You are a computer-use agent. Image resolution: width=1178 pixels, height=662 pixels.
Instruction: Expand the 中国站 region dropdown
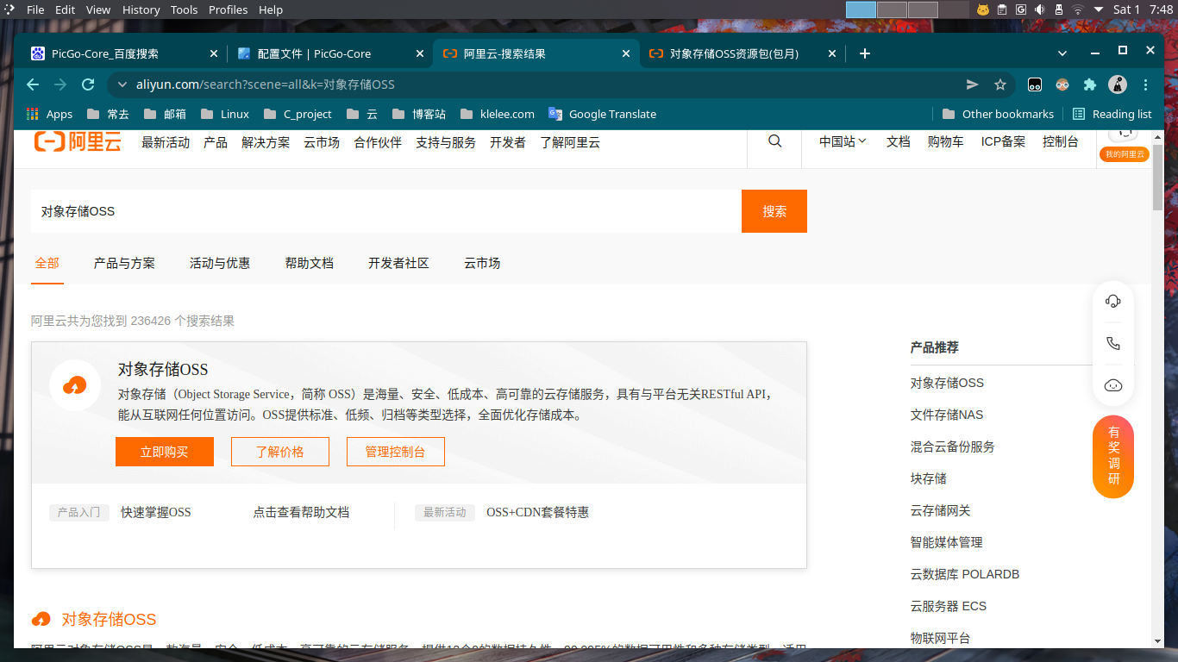point(843,141)
